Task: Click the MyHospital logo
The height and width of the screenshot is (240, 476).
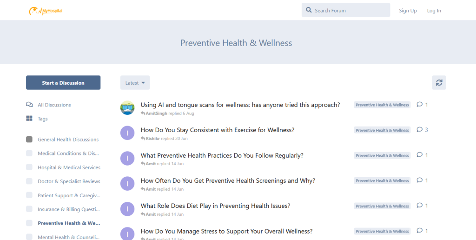Action: pyautogui.click(x=46, y=11)
